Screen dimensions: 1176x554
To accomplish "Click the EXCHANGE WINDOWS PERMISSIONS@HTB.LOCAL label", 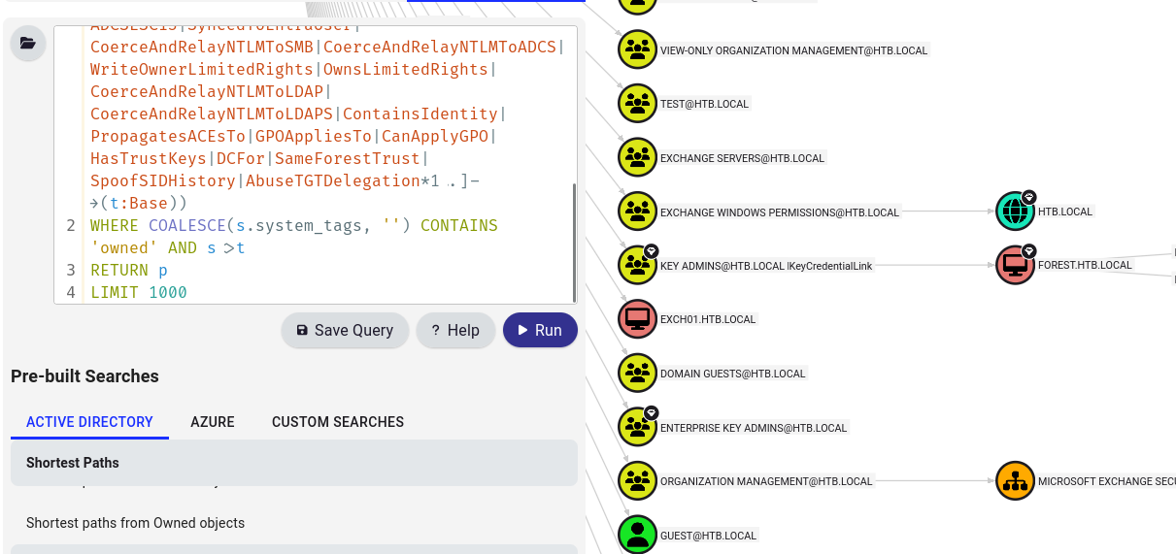I will [x=780, y=212].
